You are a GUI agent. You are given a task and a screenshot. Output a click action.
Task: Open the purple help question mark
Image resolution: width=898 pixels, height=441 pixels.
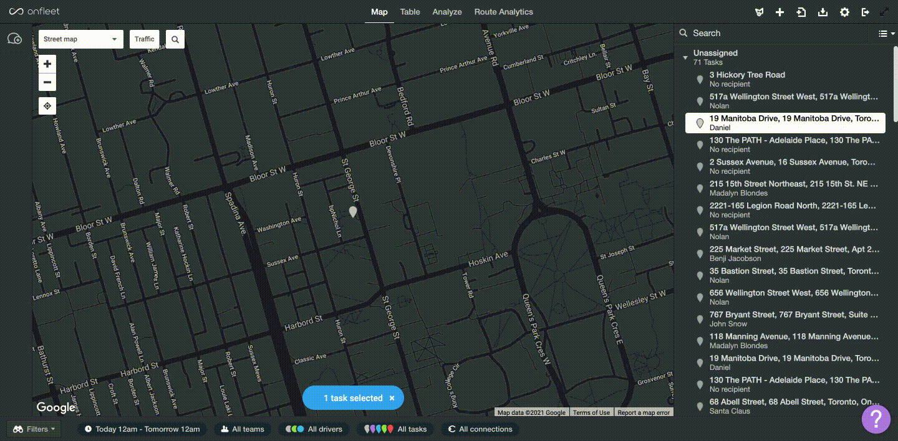tap(876, 418)
